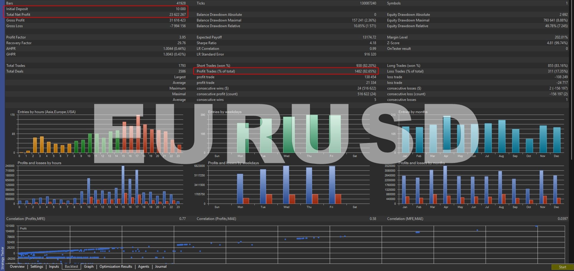Click the Initial Deposit value 10 000
574x271 pixels.
pyautogui.click(x=181, y=9)
